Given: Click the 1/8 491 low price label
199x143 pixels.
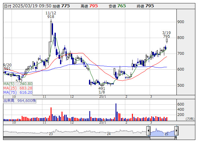Looking at the screenshot, I should click(x=102, y=90).
